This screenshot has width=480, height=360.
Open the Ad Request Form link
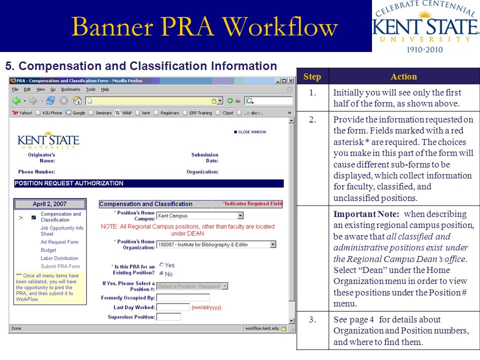59,242
